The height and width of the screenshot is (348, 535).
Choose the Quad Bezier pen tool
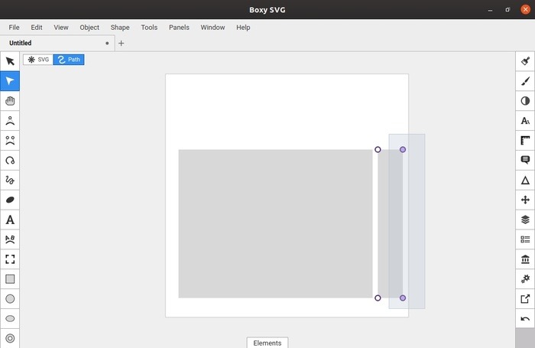(10, 121)
